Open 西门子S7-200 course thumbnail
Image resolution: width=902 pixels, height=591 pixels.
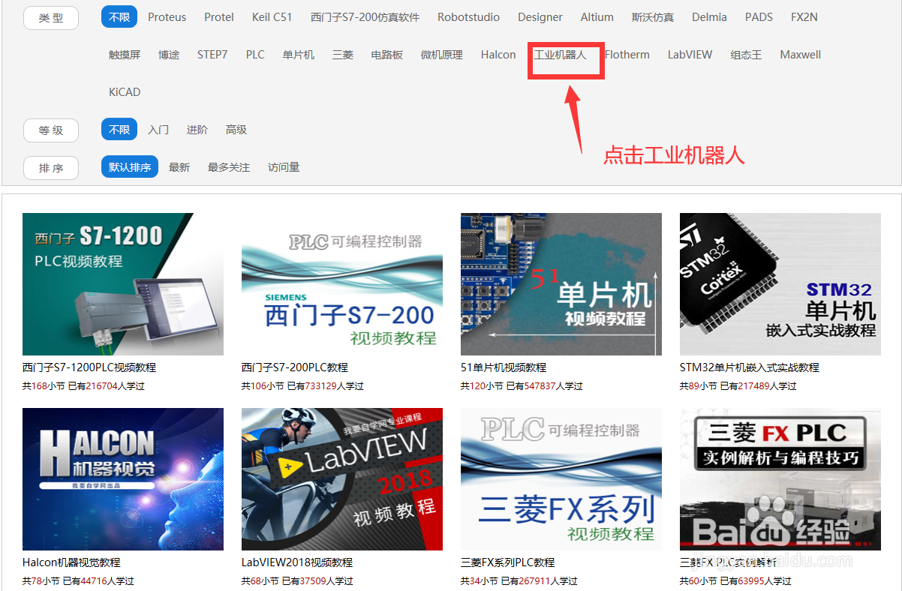tap(342, 284)
